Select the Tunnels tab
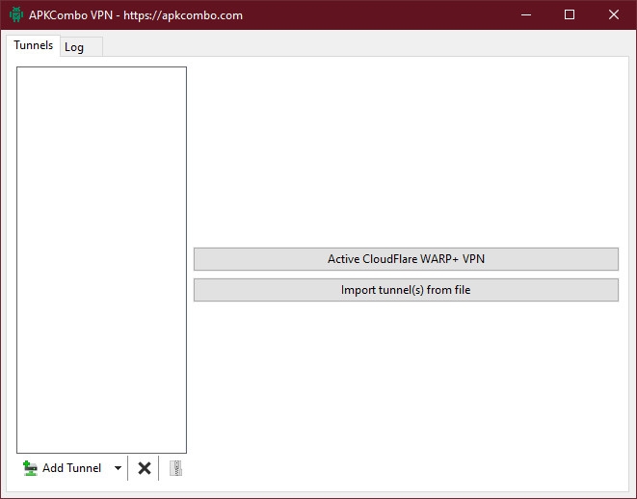This screenshot has height=499, width=637. point(33,45)
